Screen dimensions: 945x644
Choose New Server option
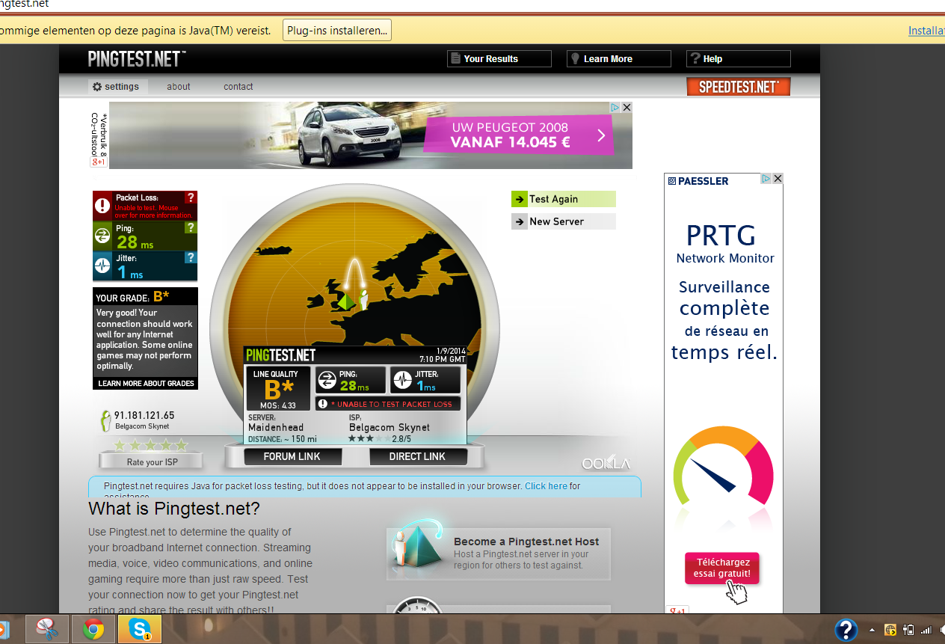(563, 221)
